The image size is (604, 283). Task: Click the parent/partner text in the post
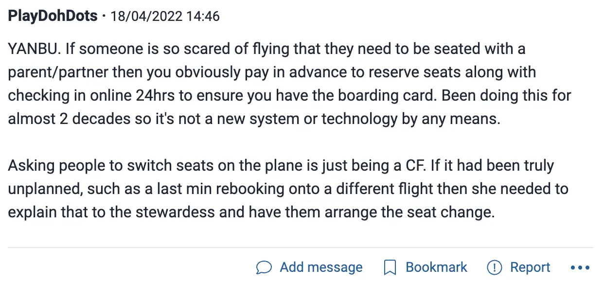point(58,72)
